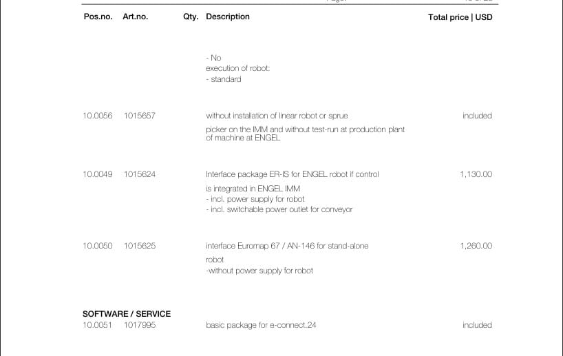Select article number 1015624
Screen dimensions: 563x356
(140, 174)
